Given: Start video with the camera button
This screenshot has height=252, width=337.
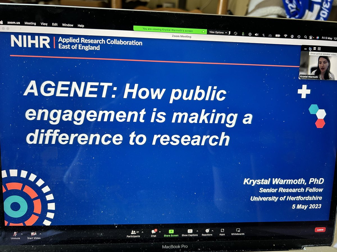Looking at the screenshot, I should [34, 235].
